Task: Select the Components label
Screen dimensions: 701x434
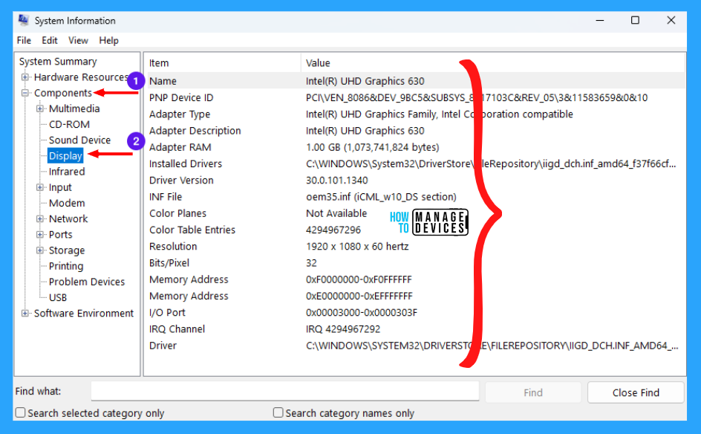Action: (x=63, y=93)
